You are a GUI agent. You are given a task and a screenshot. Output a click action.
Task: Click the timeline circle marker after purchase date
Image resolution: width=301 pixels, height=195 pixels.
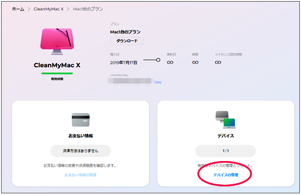point(158,60)
